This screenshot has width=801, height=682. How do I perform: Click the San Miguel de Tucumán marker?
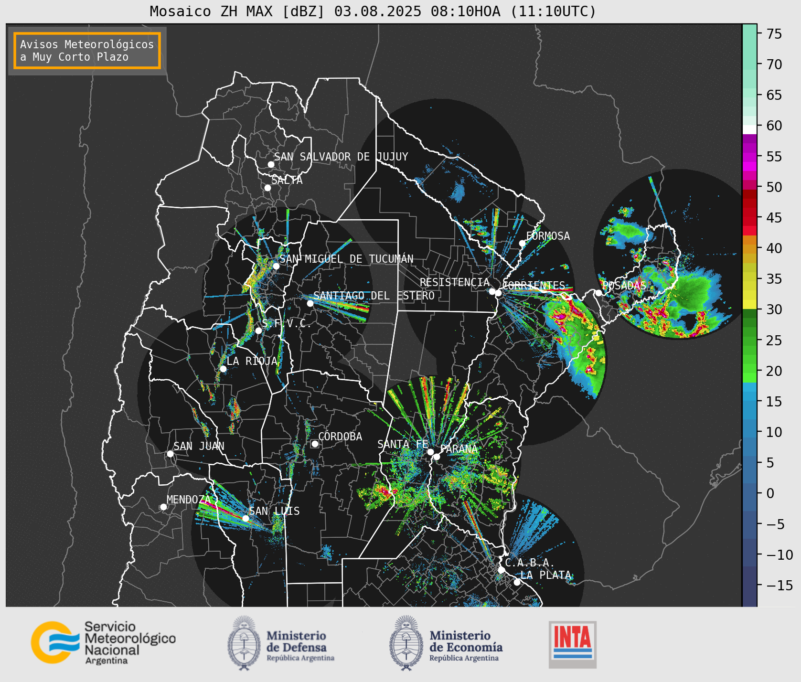(x=276, y=266)
